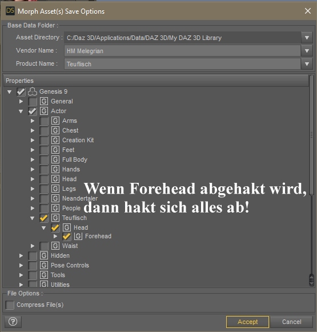Click the G icon beside Arms
Image resolution: width=317 pixels, height=332 pixels.
[x=55, y=121]
